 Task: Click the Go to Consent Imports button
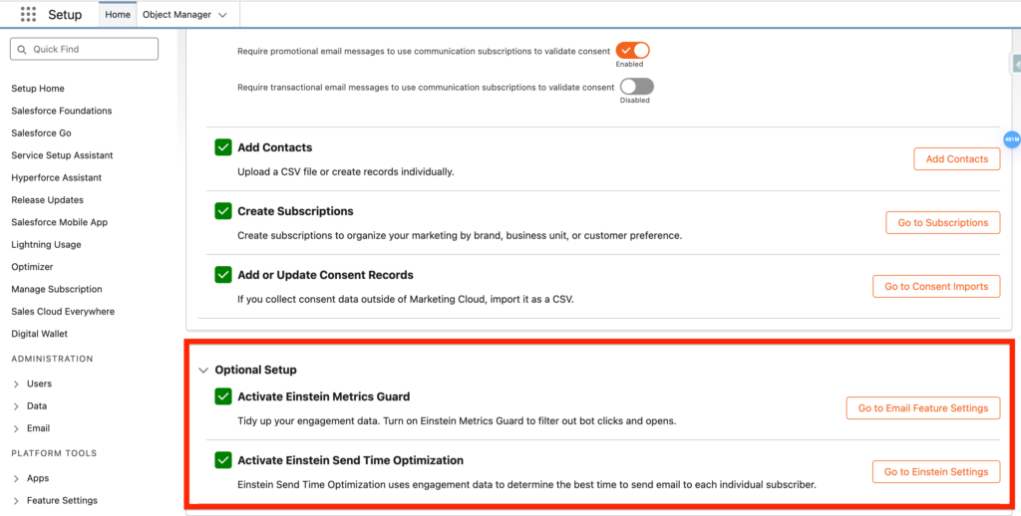(x=935, y=287)
